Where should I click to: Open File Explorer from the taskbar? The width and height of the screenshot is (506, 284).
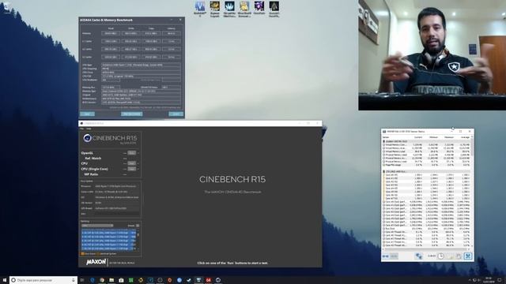[111, 280]
